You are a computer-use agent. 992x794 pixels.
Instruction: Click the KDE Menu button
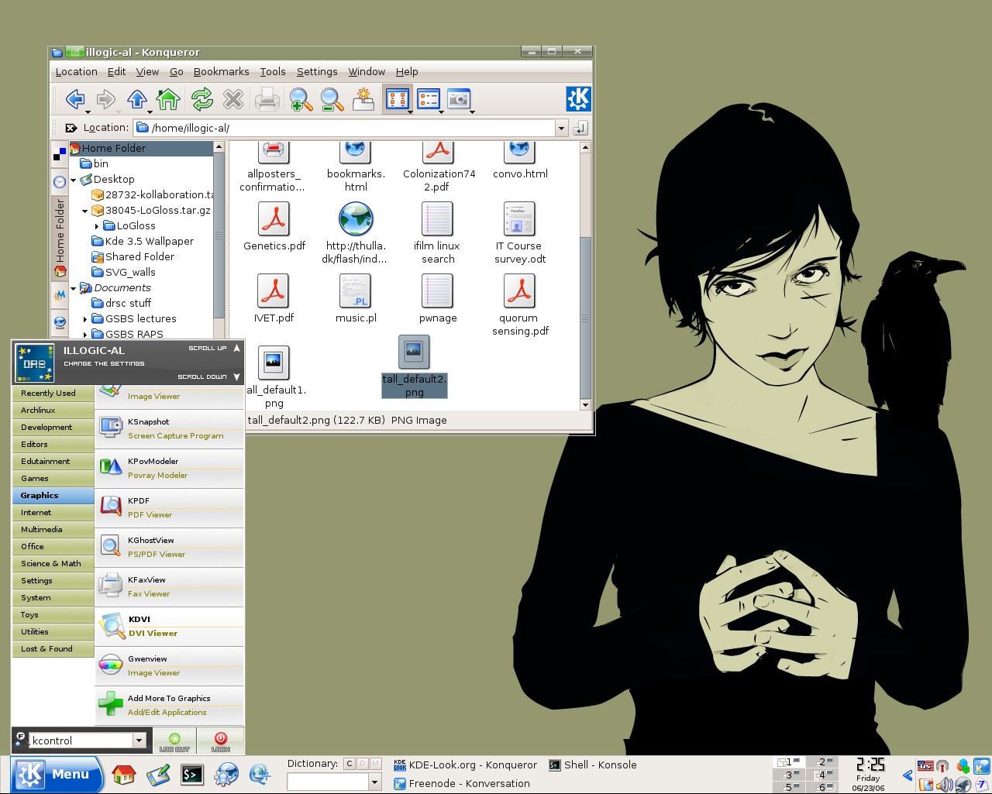coord(57,774)
